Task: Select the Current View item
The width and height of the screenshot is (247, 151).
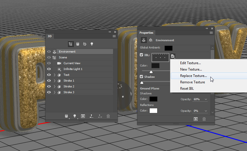Action: pos(72,63)
